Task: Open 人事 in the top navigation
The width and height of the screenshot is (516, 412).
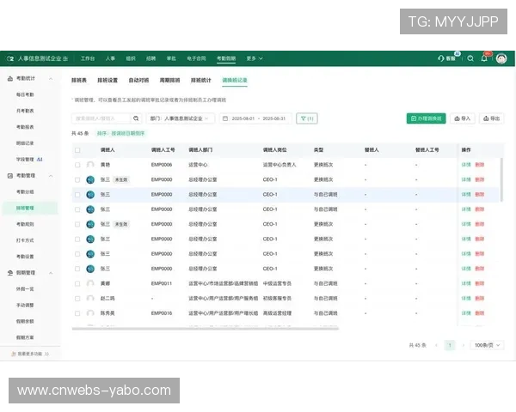Action: (x=110, y=58)
